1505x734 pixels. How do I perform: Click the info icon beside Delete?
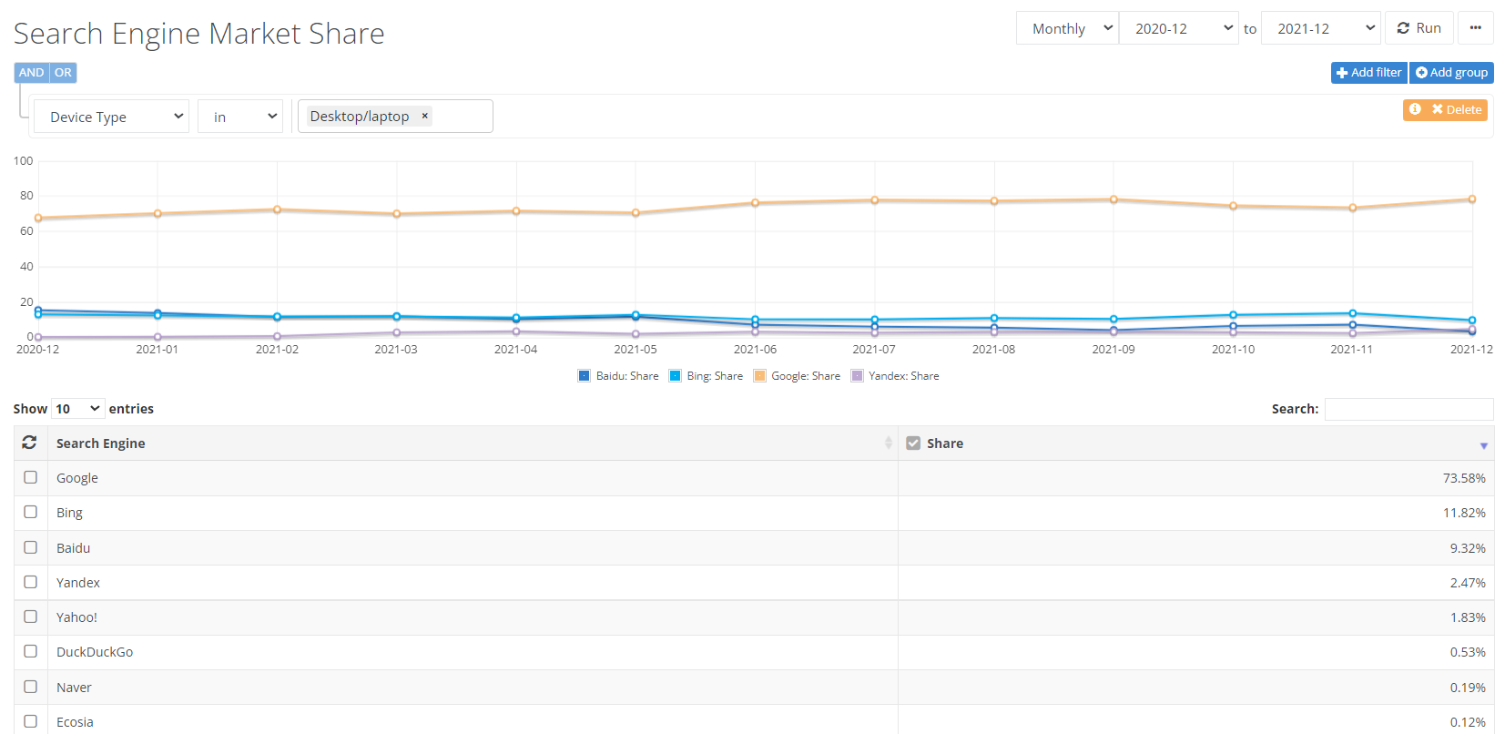tap(1415, 109)
